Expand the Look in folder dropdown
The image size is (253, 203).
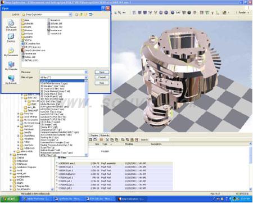(70, 15)
